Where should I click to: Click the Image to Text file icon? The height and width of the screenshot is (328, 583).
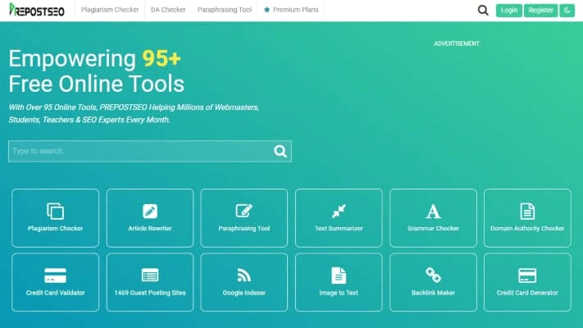pyautogui.click(x=339, y=276)
